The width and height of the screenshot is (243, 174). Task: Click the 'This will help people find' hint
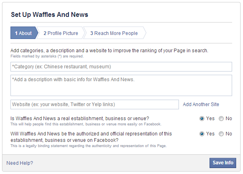[86, 124]
